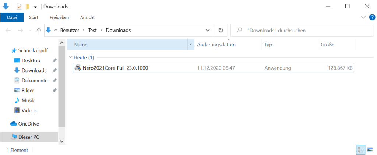Open the quick access toolbar customize arrow
Viewport: 377px width, 155px height.
click(35, 7)
